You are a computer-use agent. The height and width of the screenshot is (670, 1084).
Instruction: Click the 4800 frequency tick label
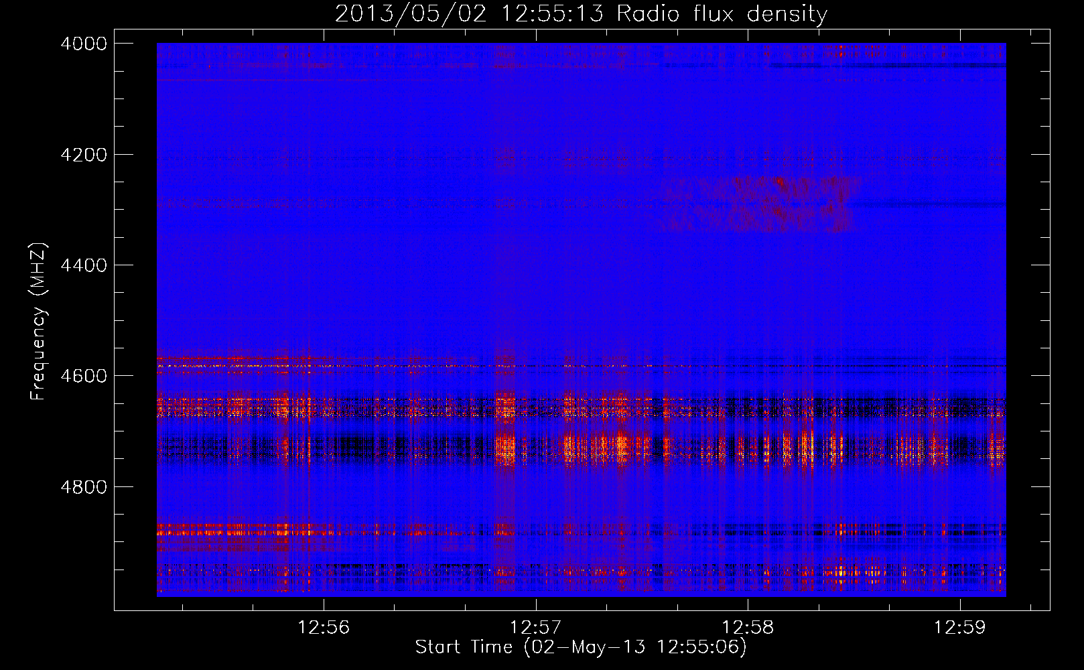tap(84, 487)
